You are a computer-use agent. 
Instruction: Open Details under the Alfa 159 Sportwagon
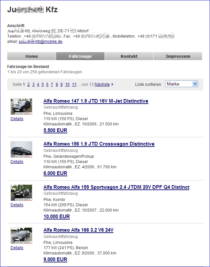coord(17,205)
